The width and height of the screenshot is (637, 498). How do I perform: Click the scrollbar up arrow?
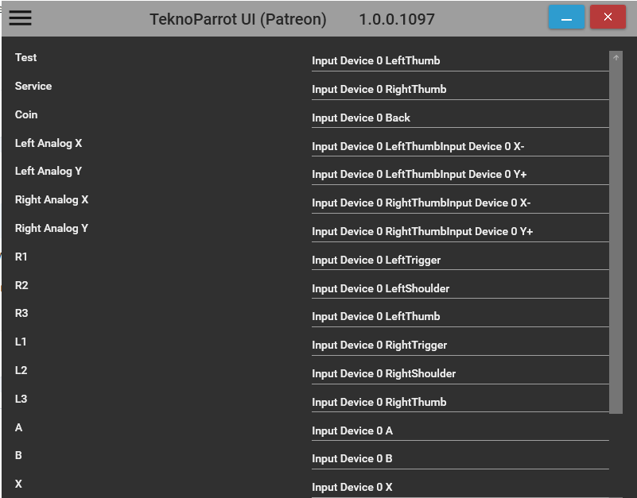616,57
